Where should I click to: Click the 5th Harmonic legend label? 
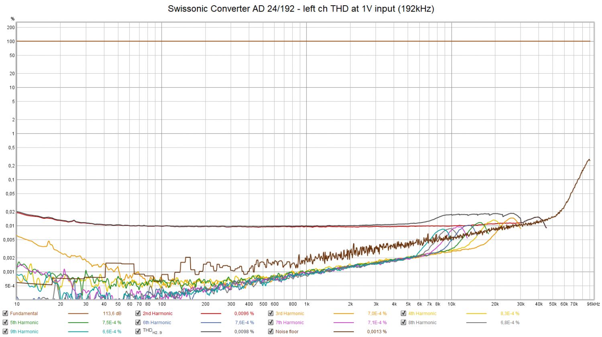tap(24, 322)
